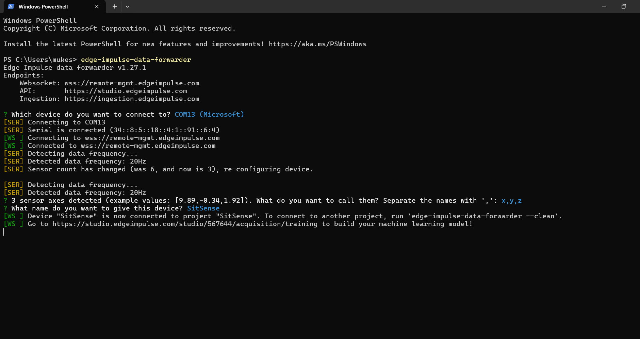640x339 pixels.
Task: Click 'Connected to wss://remote-mgmt.edgeimpulse.com' line
Action: 110,146
